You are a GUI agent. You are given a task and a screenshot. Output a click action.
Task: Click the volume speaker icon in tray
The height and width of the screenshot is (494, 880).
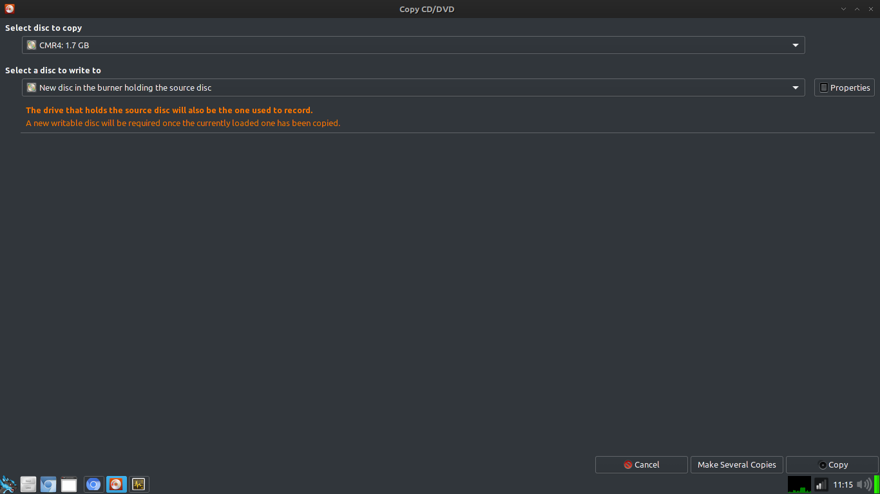[x=865, y=484]
